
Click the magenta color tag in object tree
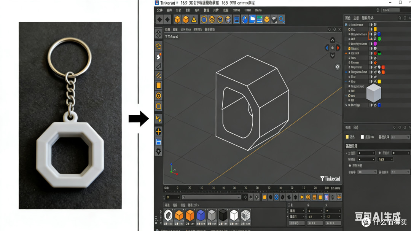(x=375, y=43)
